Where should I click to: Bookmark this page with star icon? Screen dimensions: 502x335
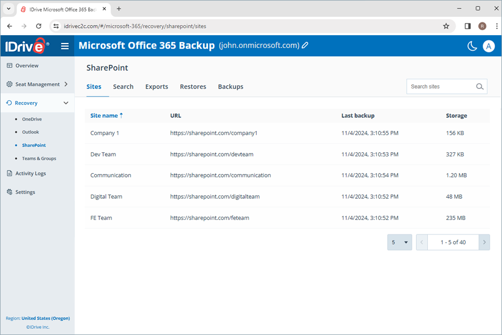point(446,26)
